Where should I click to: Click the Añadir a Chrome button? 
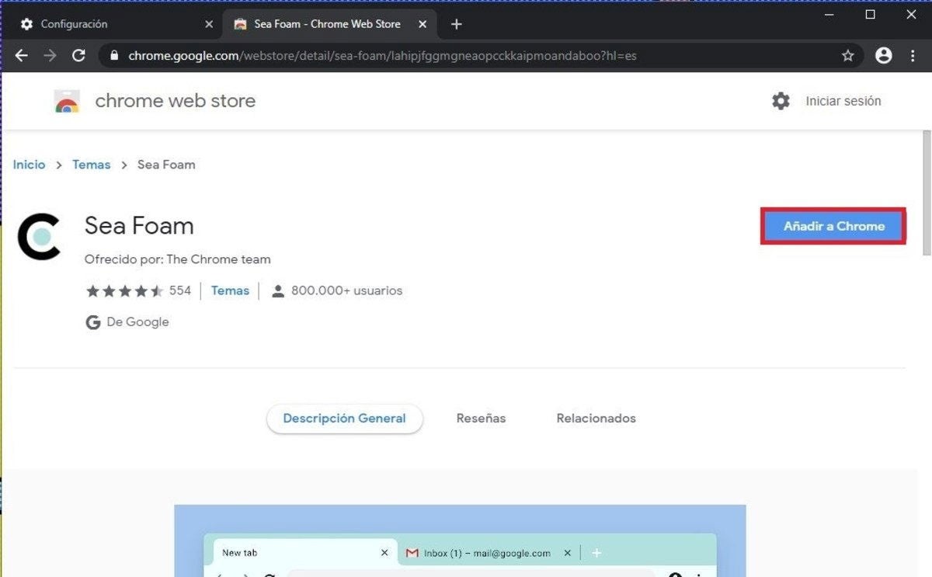tap(833, 226)
